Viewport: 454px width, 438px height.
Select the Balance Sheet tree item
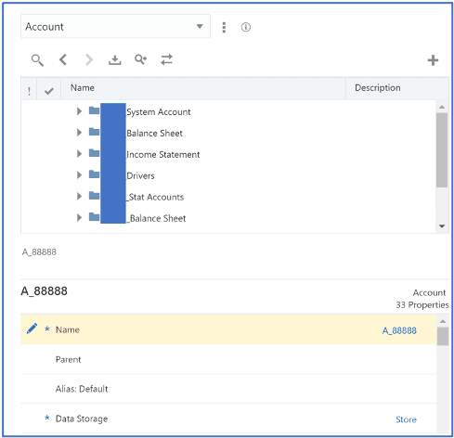click(154, 134)
